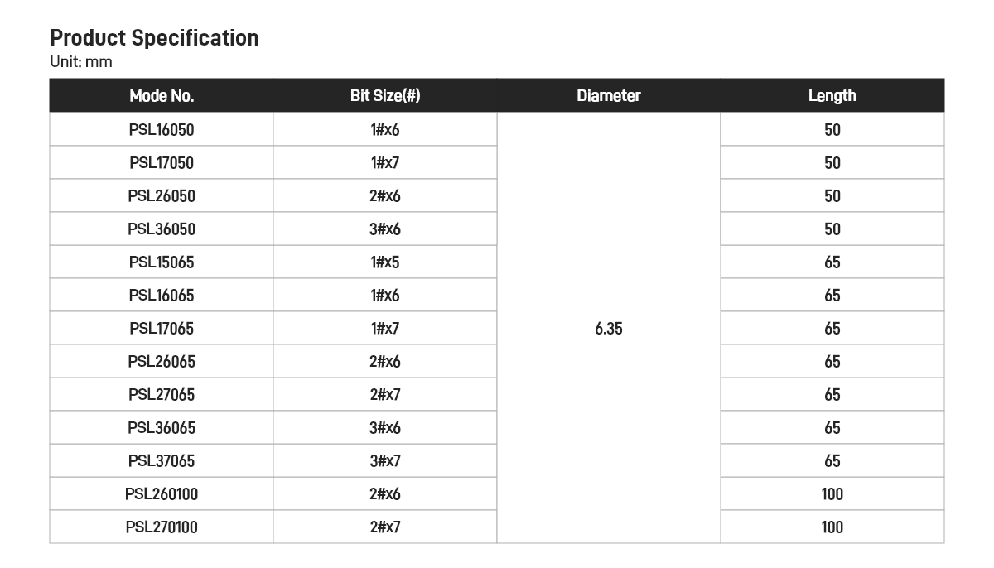Click the 1#x5 bit size cell

click(x=385, y=262)
